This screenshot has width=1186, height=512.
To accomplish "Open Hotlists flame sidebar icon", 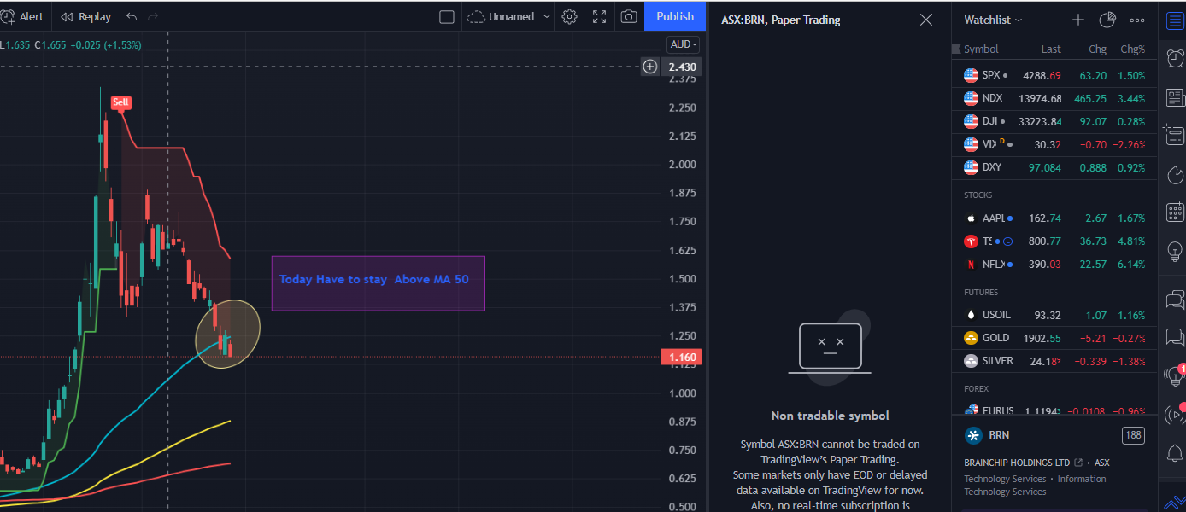I will tap(1174, 174).
